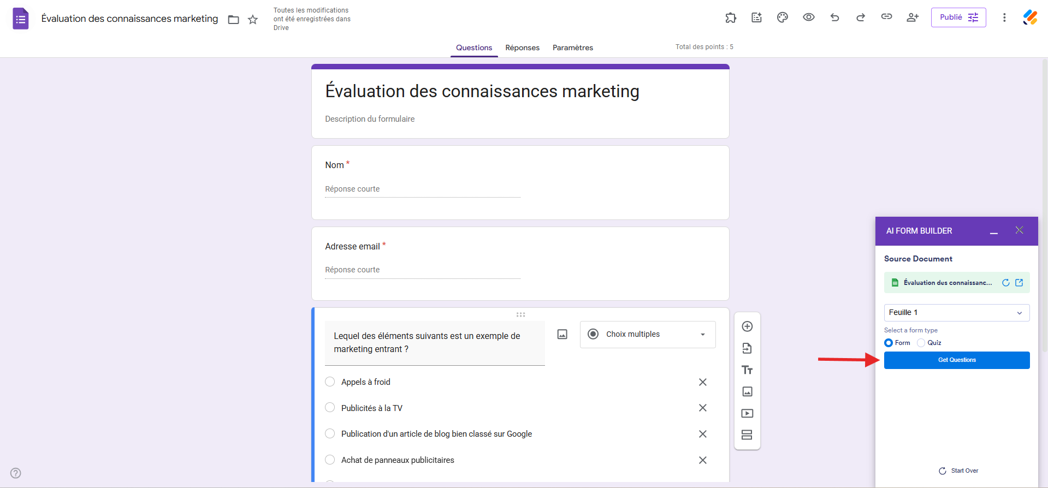Select the Quiz radio button
The image size is (1048, 488).
point(921,343)
